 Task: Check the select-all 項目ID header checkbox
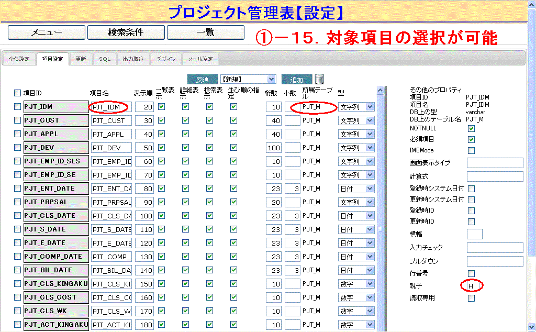[18, 93]
